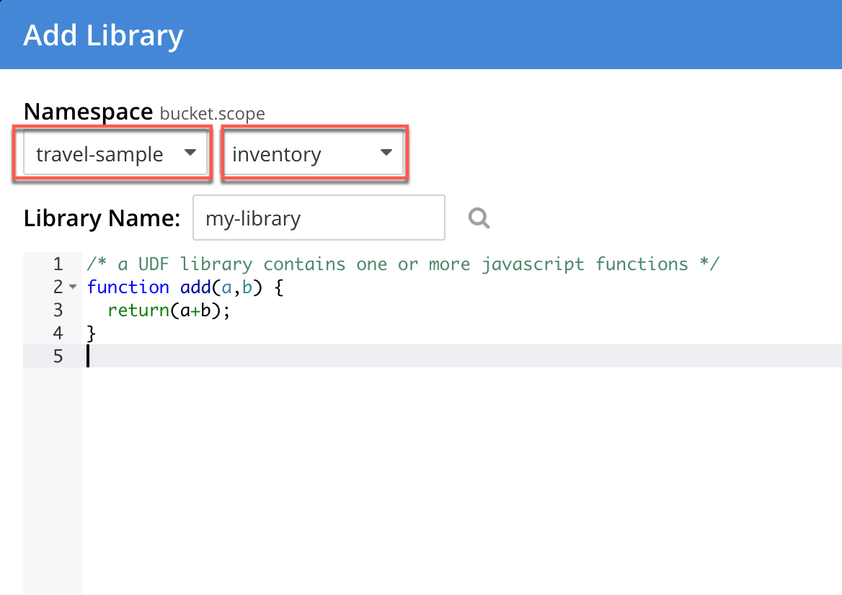842x595 pixels.
Task: Click line number 5 in the gutter
Action: tap(58, 355)
